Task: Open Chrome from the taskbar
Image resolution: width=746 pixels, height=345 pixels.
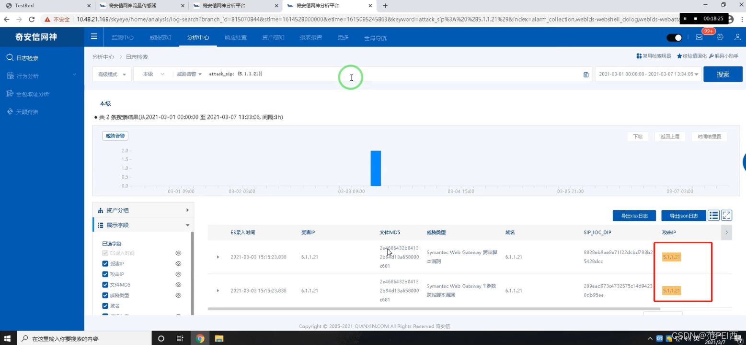Action: click(200, 338)
